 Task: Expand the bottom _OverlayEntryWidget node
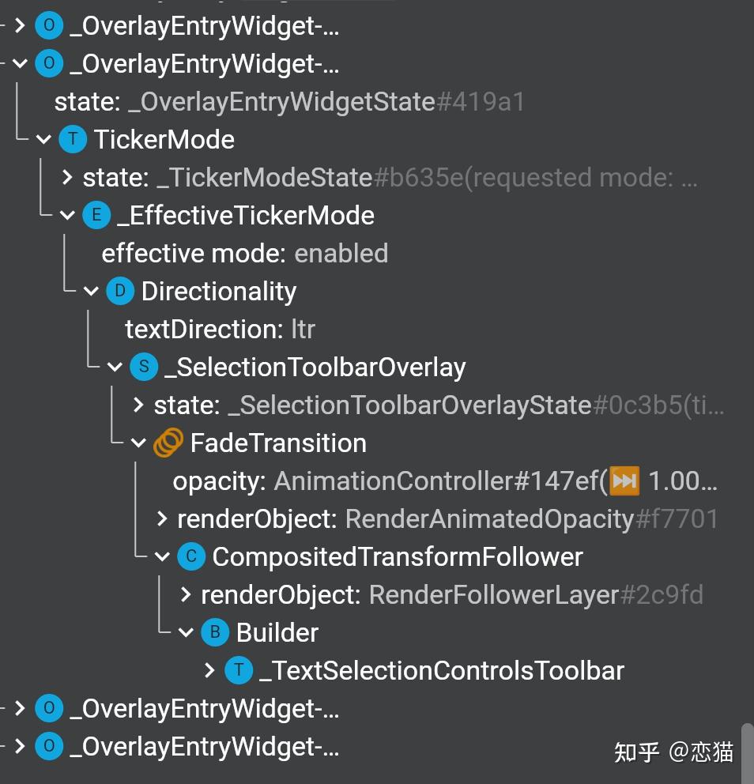[x=21, y=746]
